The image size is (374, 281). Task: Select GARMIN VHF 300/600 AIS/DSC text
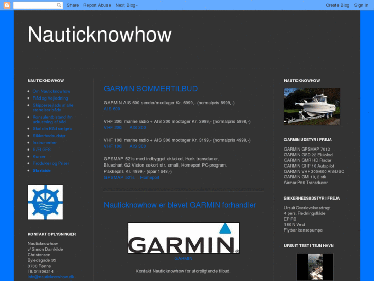click(314, 171)
